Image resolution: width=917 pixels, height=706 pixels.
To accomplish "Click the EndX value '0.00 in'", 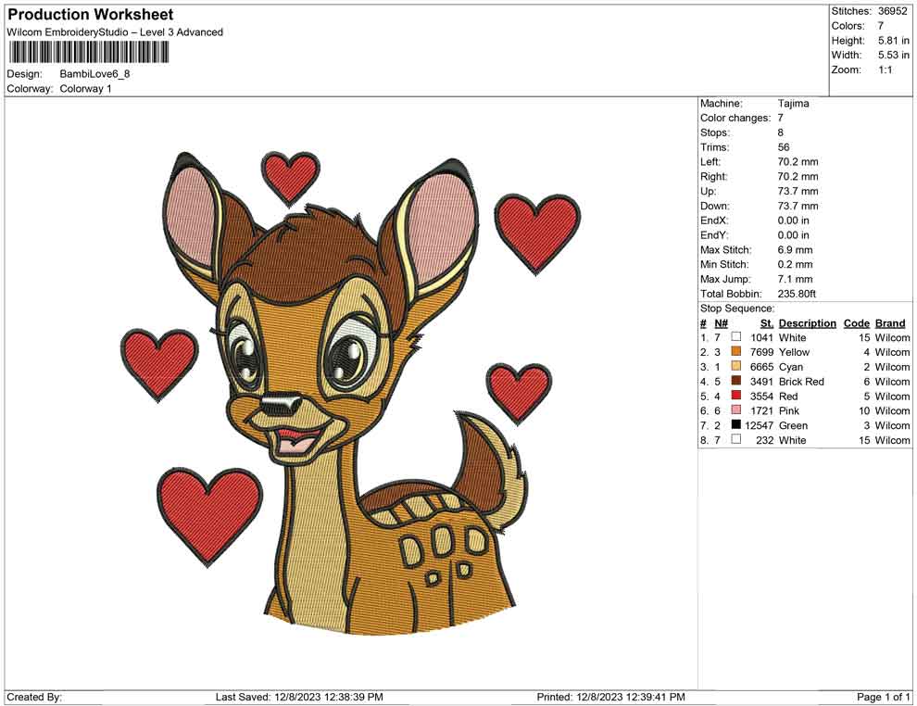I will (x=794, y=221).
